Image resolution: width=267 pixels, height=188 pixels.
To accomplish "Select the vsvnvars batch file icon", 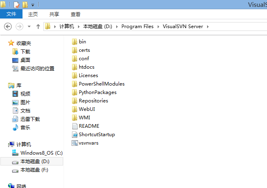I will point(74,143).
